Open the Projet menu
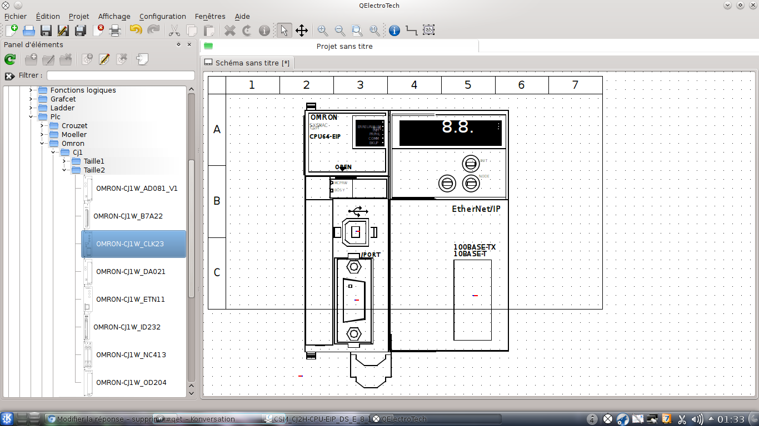 pyautogui.click(x=79, y=16)
